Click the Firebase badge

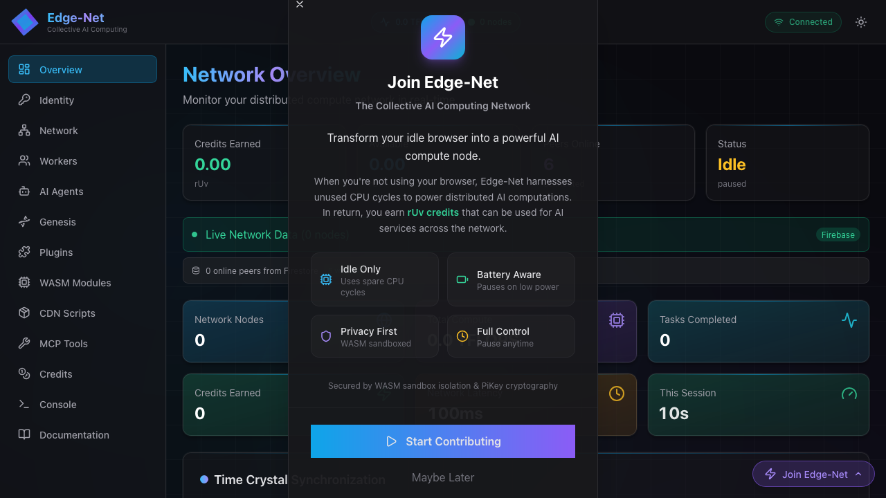(838, 235)
